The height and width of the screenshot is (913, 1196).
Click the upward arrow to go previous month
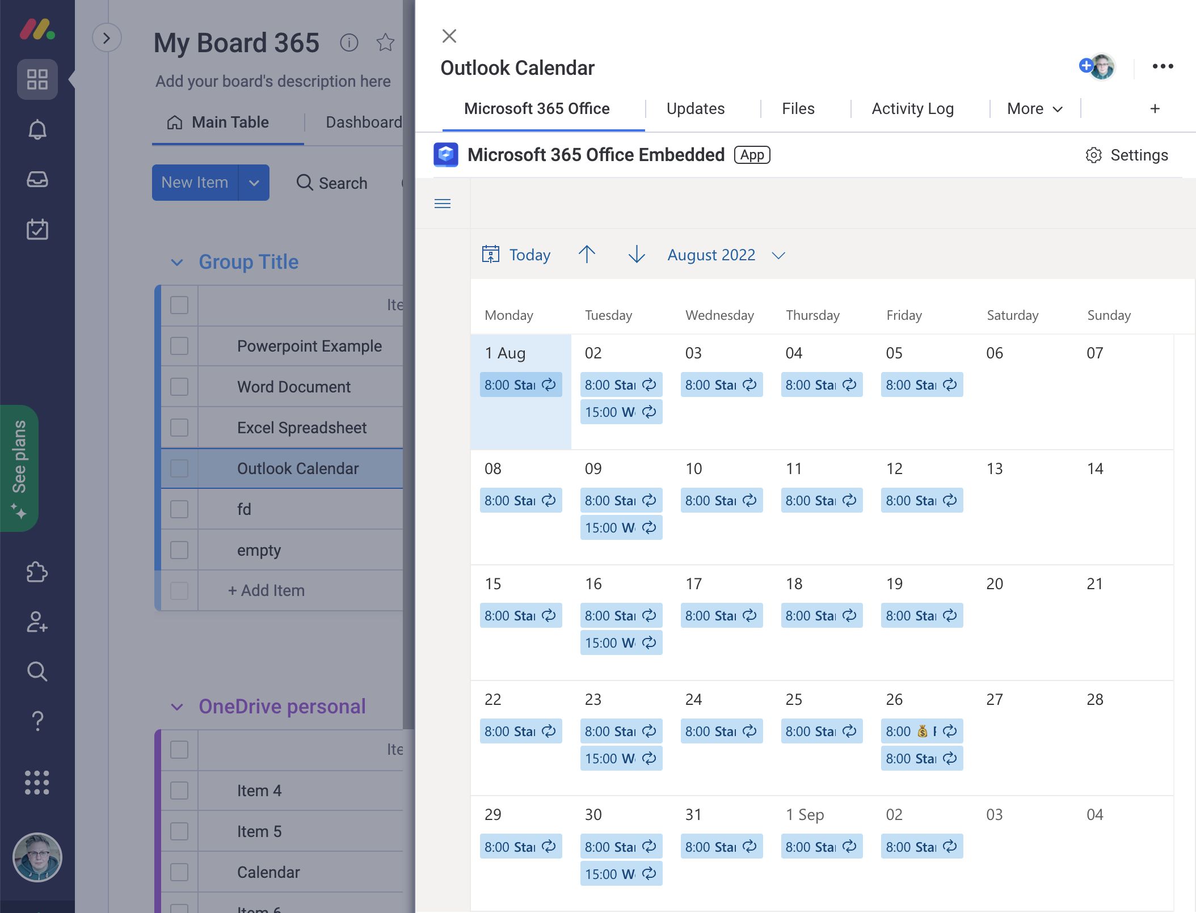click(x=587, y=254)
